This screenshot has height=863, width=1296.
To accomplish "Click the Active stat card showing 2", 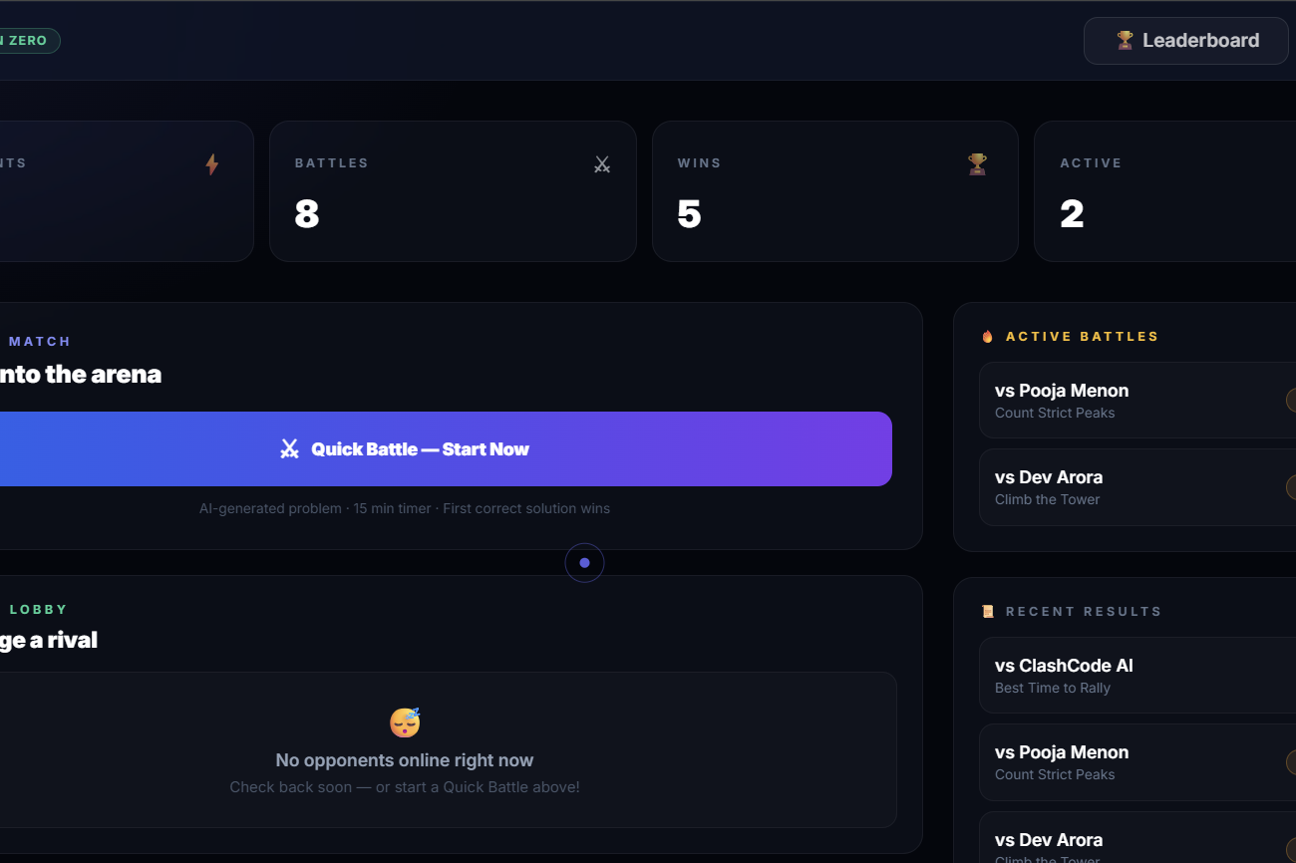I will click(x=1165, y=191).
